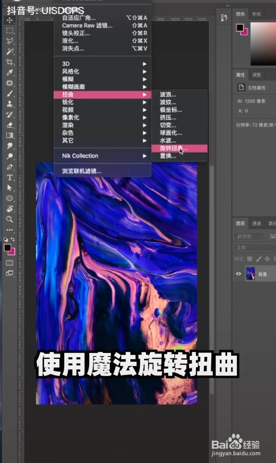Select the Gradient tool
Screen dimensions: 276x463
(10, 135)
